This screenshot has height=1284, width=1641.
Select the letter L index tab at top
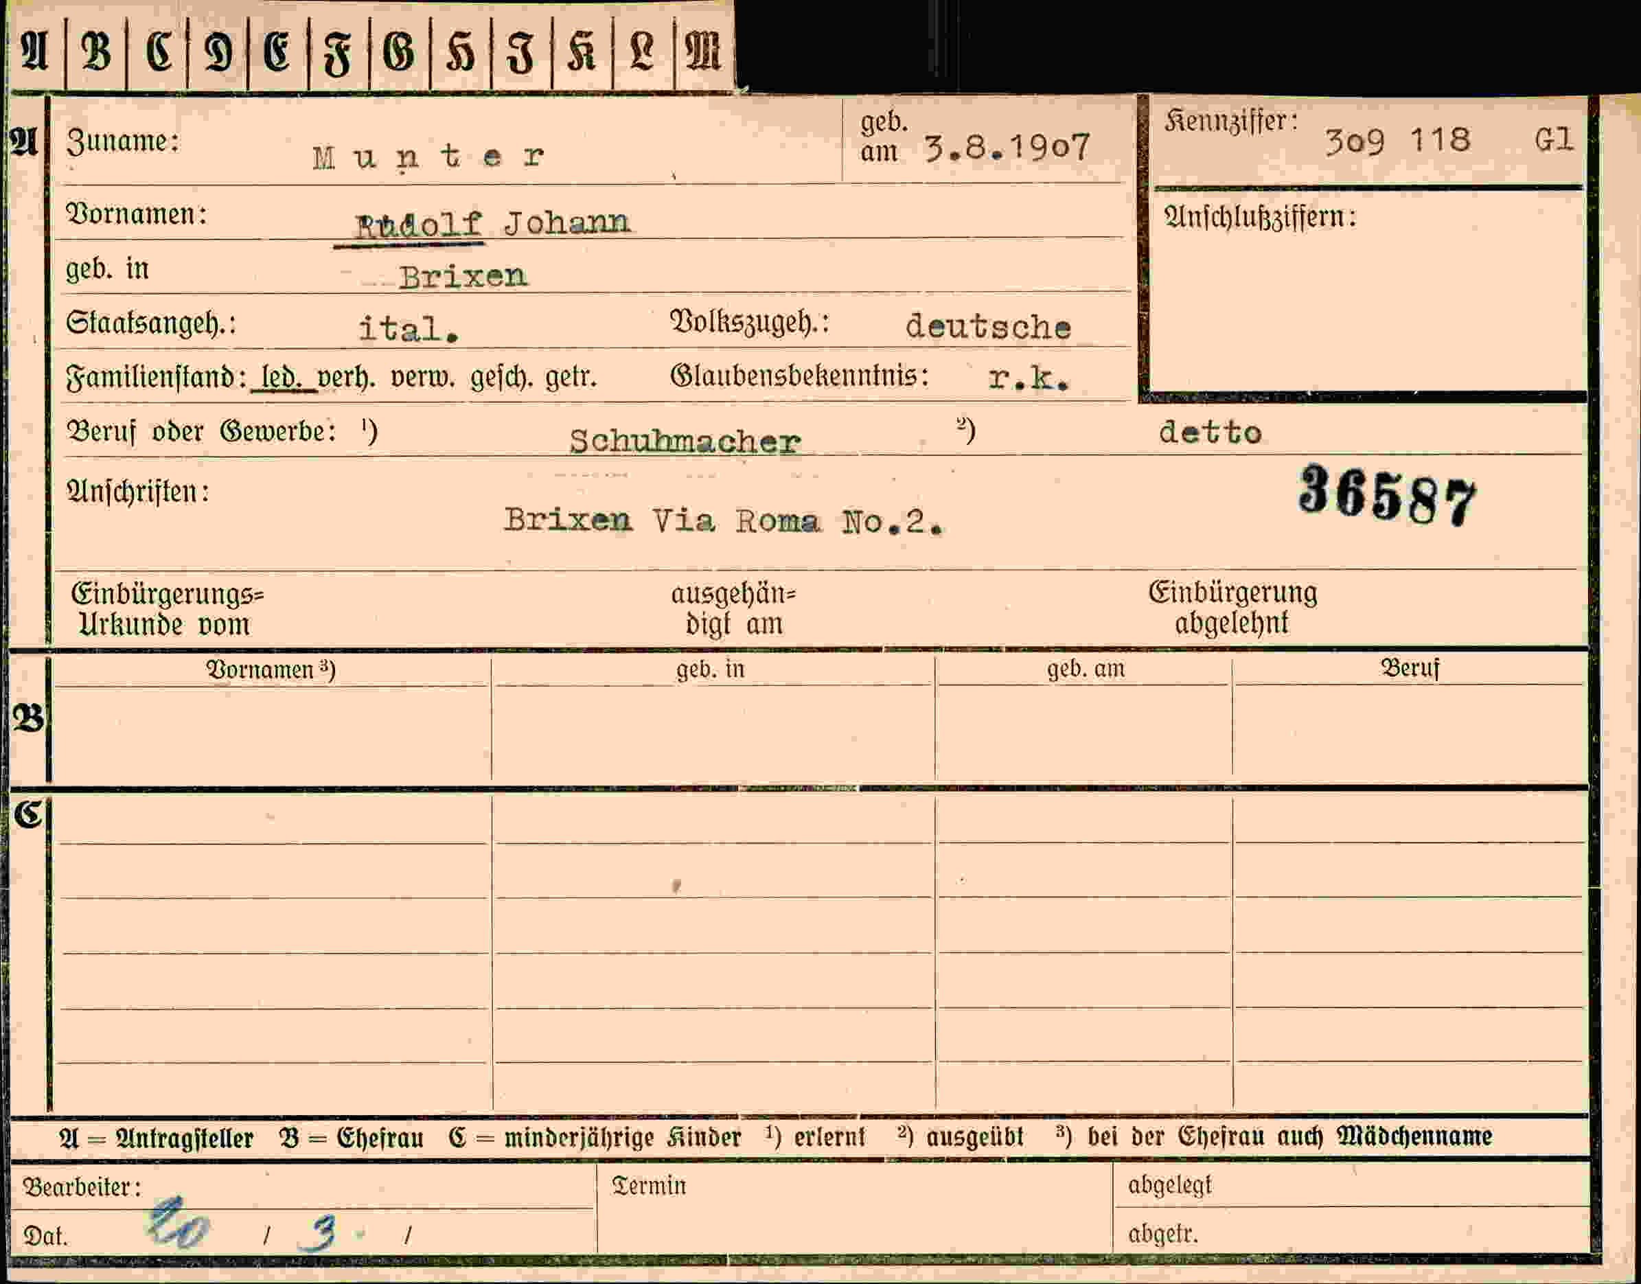(643, 51)
